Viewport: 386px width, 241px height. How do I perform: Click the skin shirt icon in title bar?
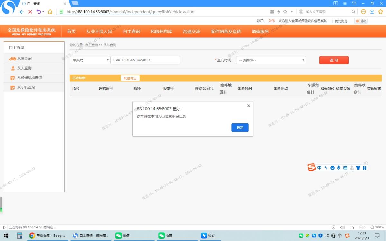354,3
